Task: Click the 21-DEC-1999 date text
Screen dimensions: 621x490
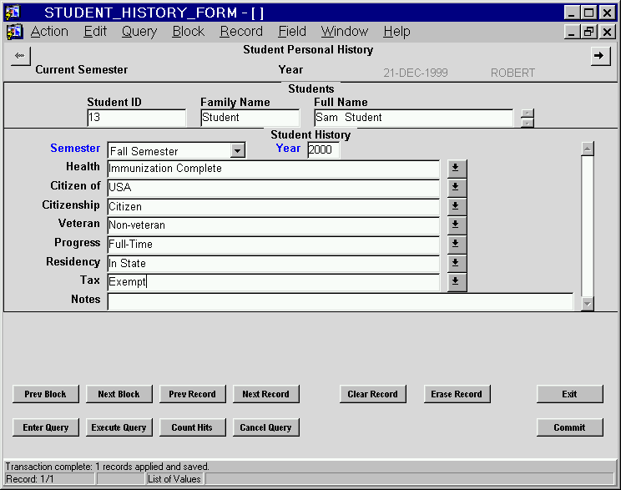Action: point(416,73)
